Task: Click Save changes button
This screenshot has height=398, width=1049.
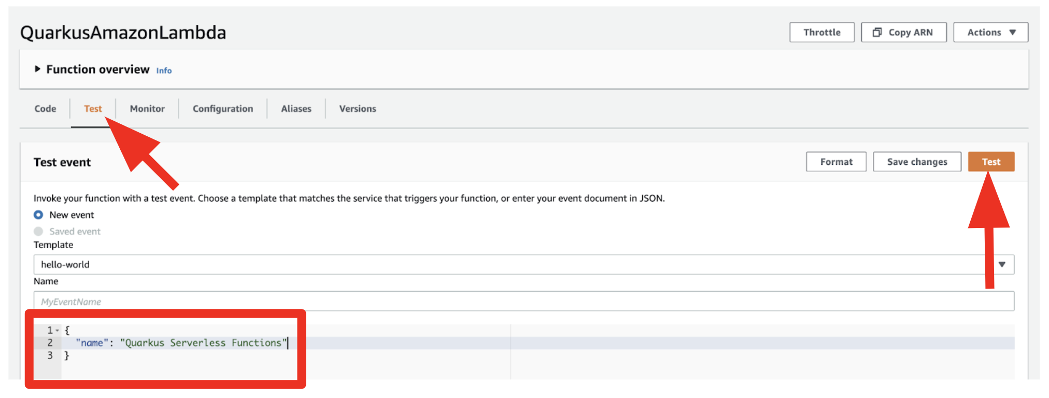Action: 916,162
